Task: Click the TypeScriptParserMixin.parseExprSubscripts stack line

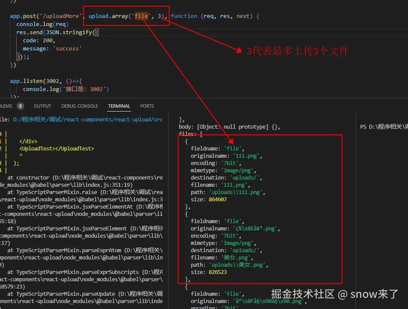Action: click(85, 272)
